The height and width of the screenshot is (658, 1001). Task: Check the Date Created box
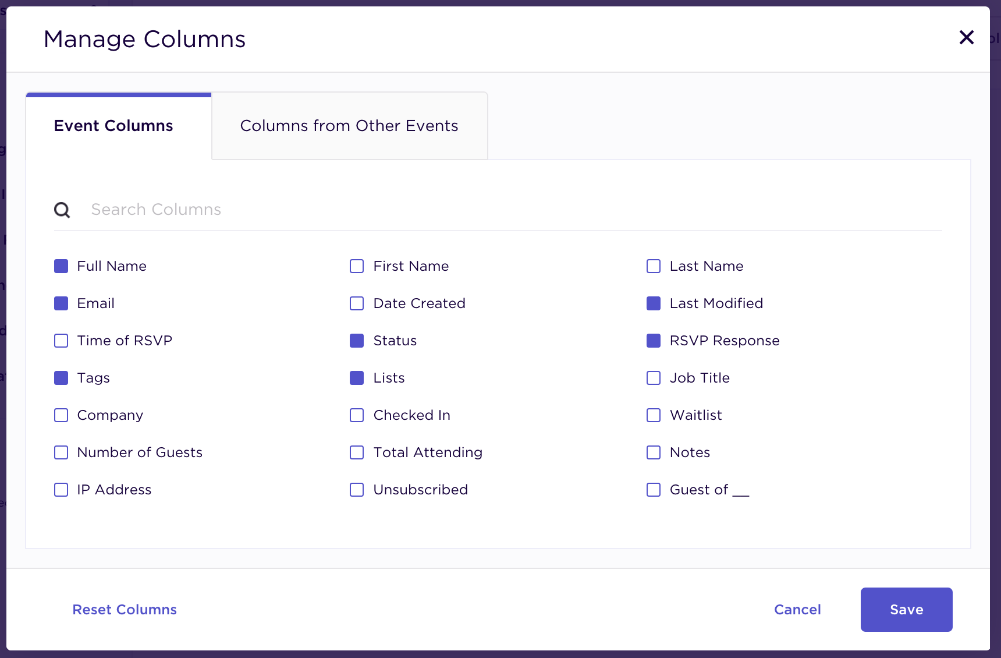pos(357,303)
